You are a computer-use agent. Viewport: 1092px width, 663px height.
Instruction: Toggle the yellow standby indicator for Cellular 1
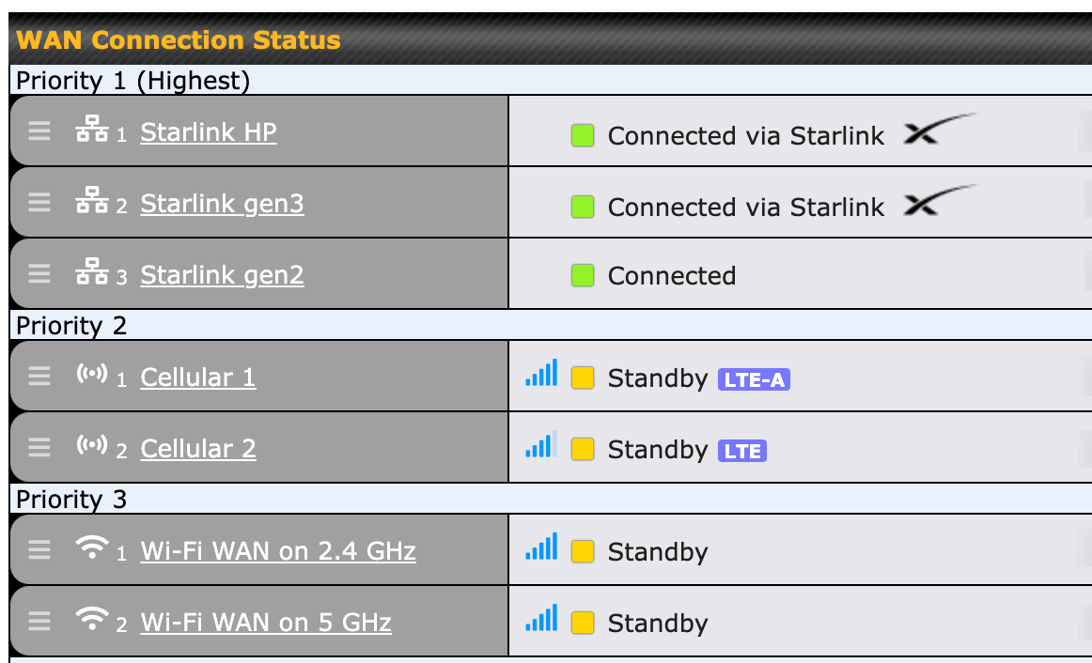[x=583, y=376]
